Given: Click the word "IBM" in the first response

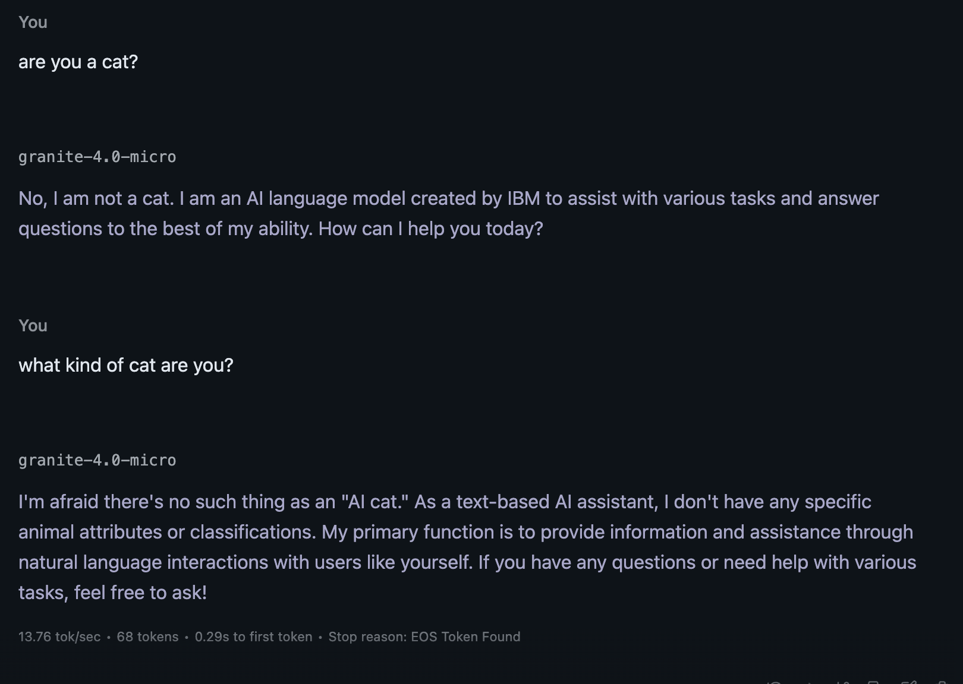Looking at the screenshot, I should [x=523, y=198].
